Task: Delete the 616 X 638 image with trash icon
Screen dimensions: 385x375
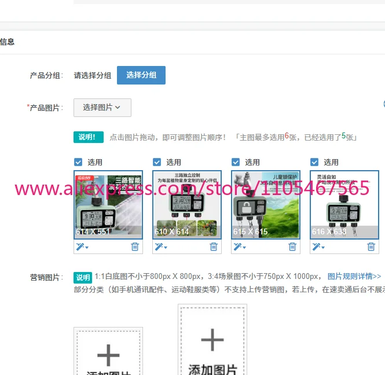Action: [371, 247]
